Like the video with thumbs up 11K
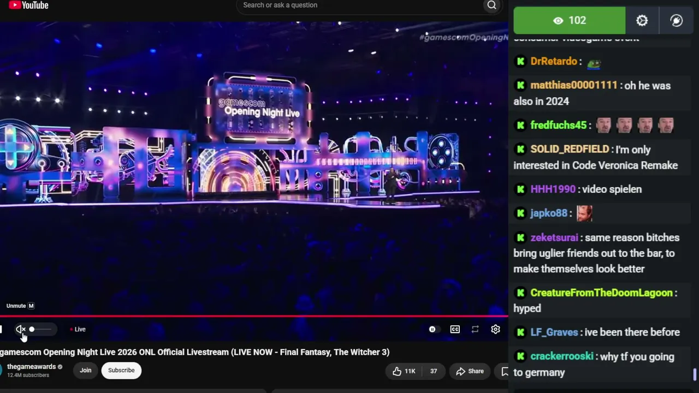 click(x=404, y=371)
